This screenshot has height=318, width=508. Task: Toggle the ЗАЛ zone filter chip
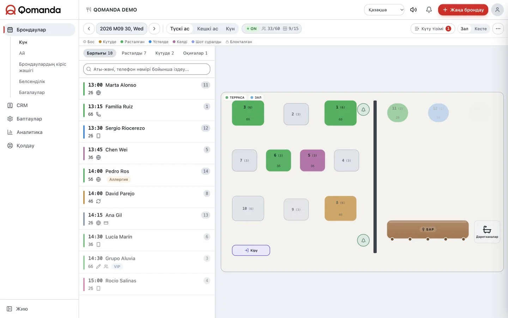point(256,98)
